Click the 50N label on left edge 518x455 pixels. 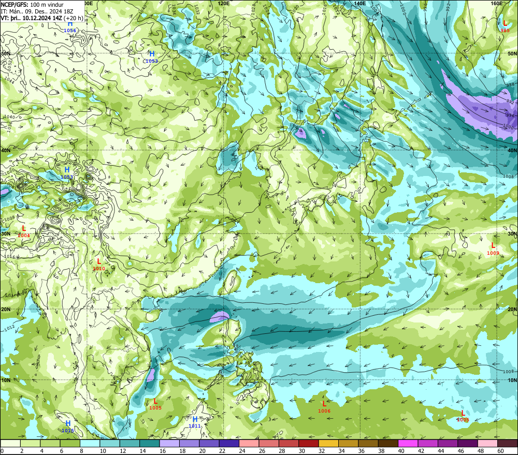pos(6,53)
